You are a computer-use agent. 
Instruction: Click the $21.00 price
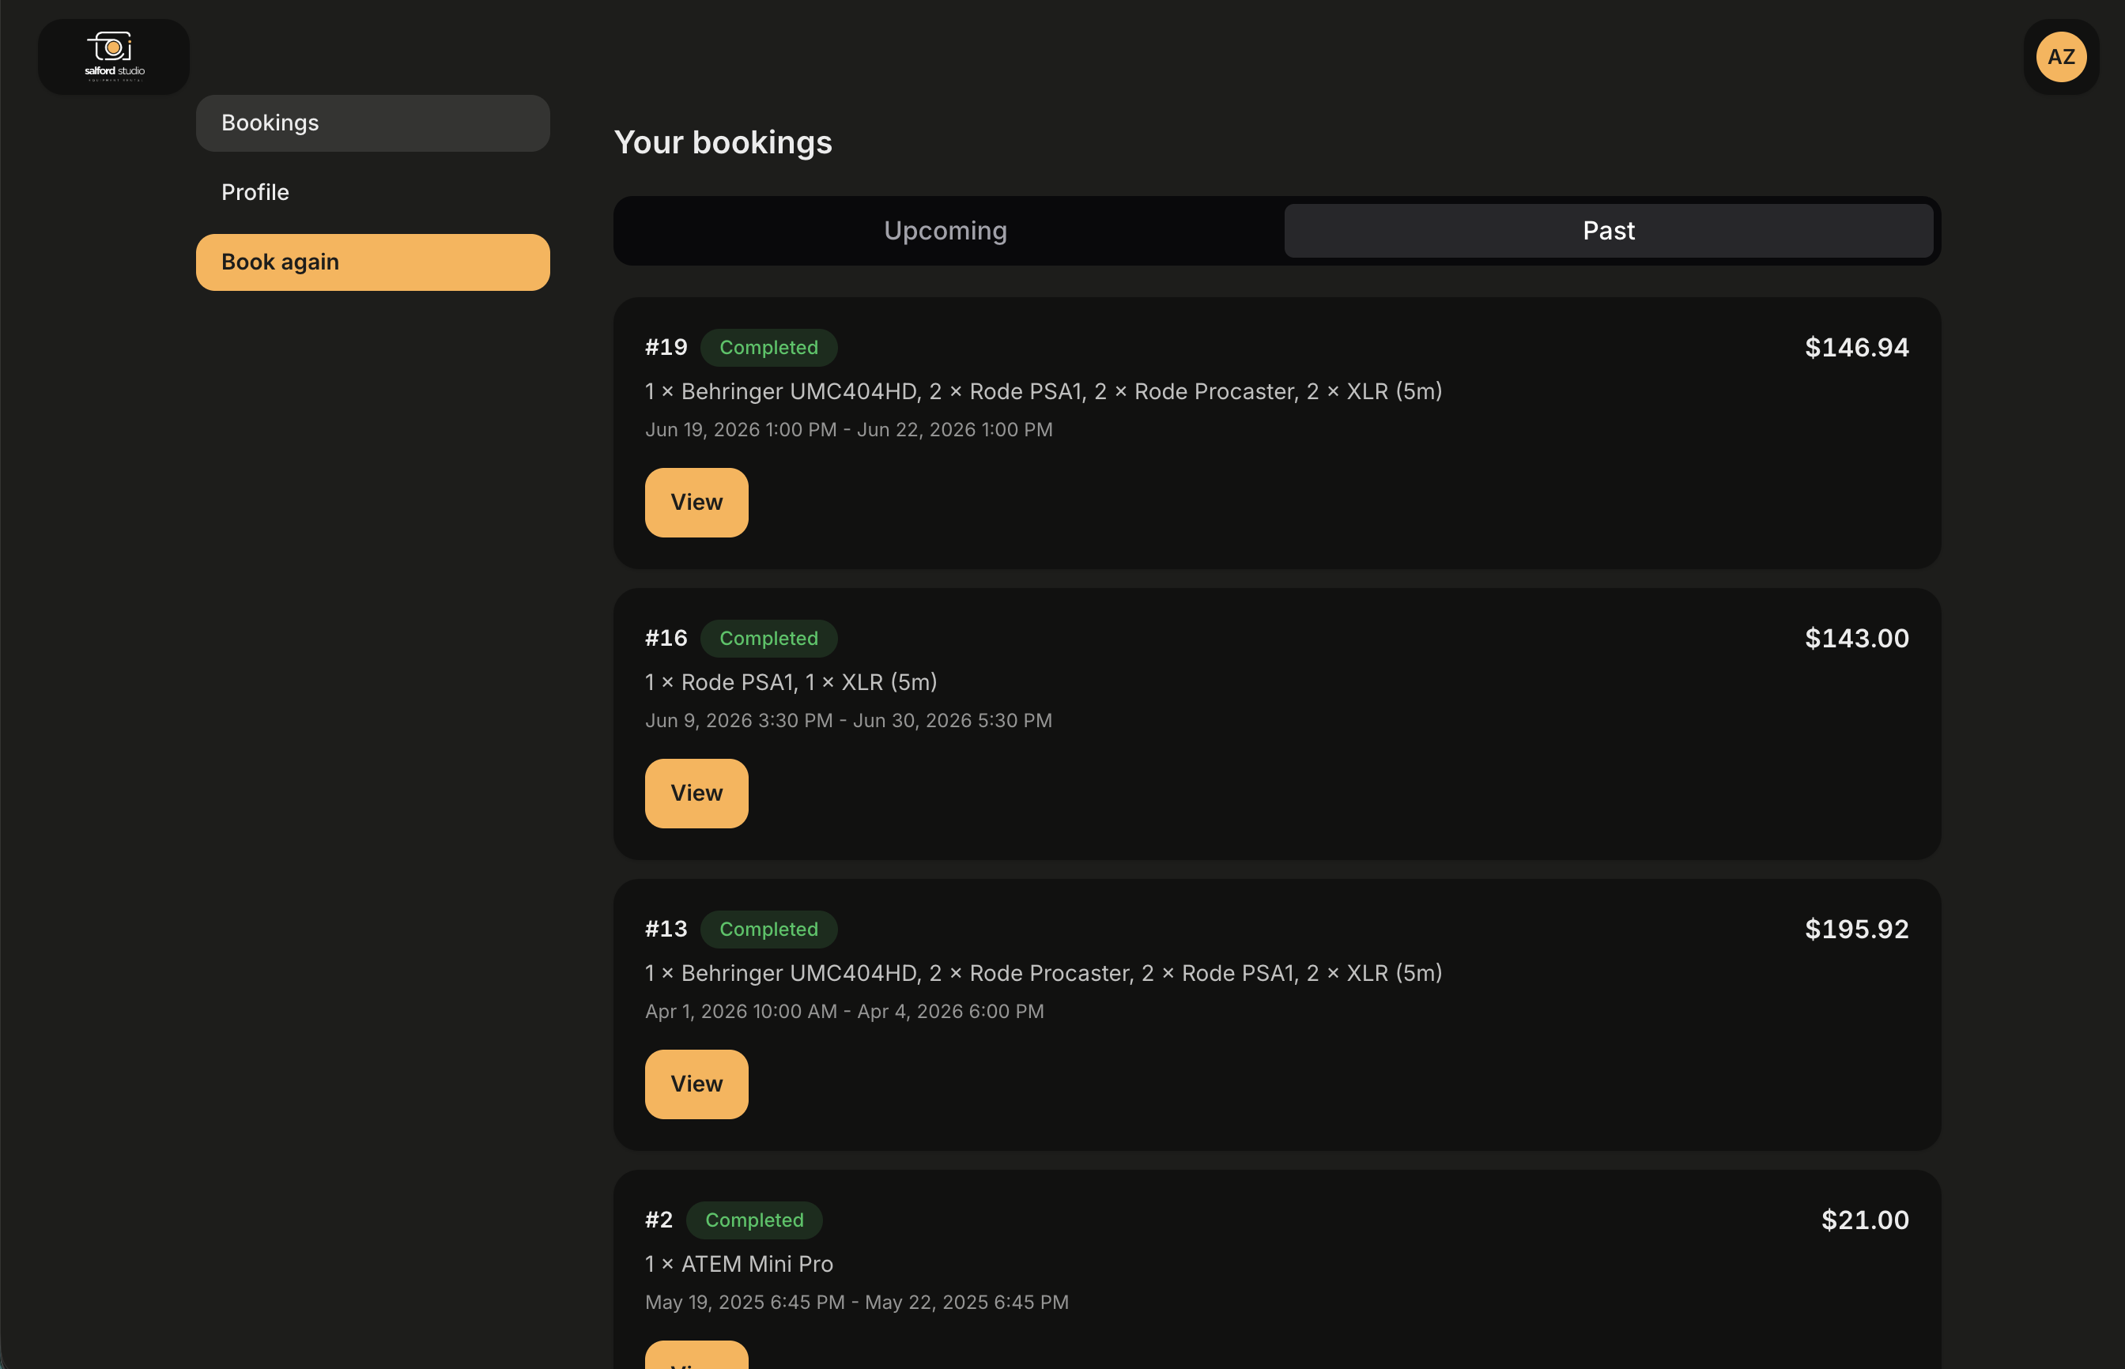click(1864, 1220)
